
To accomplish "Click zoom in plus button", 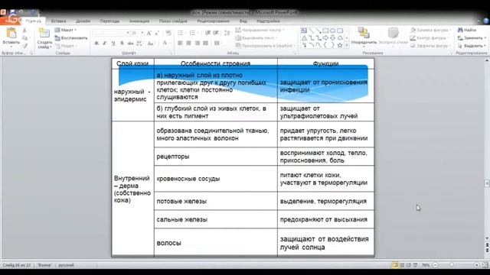I will (476, 265).
